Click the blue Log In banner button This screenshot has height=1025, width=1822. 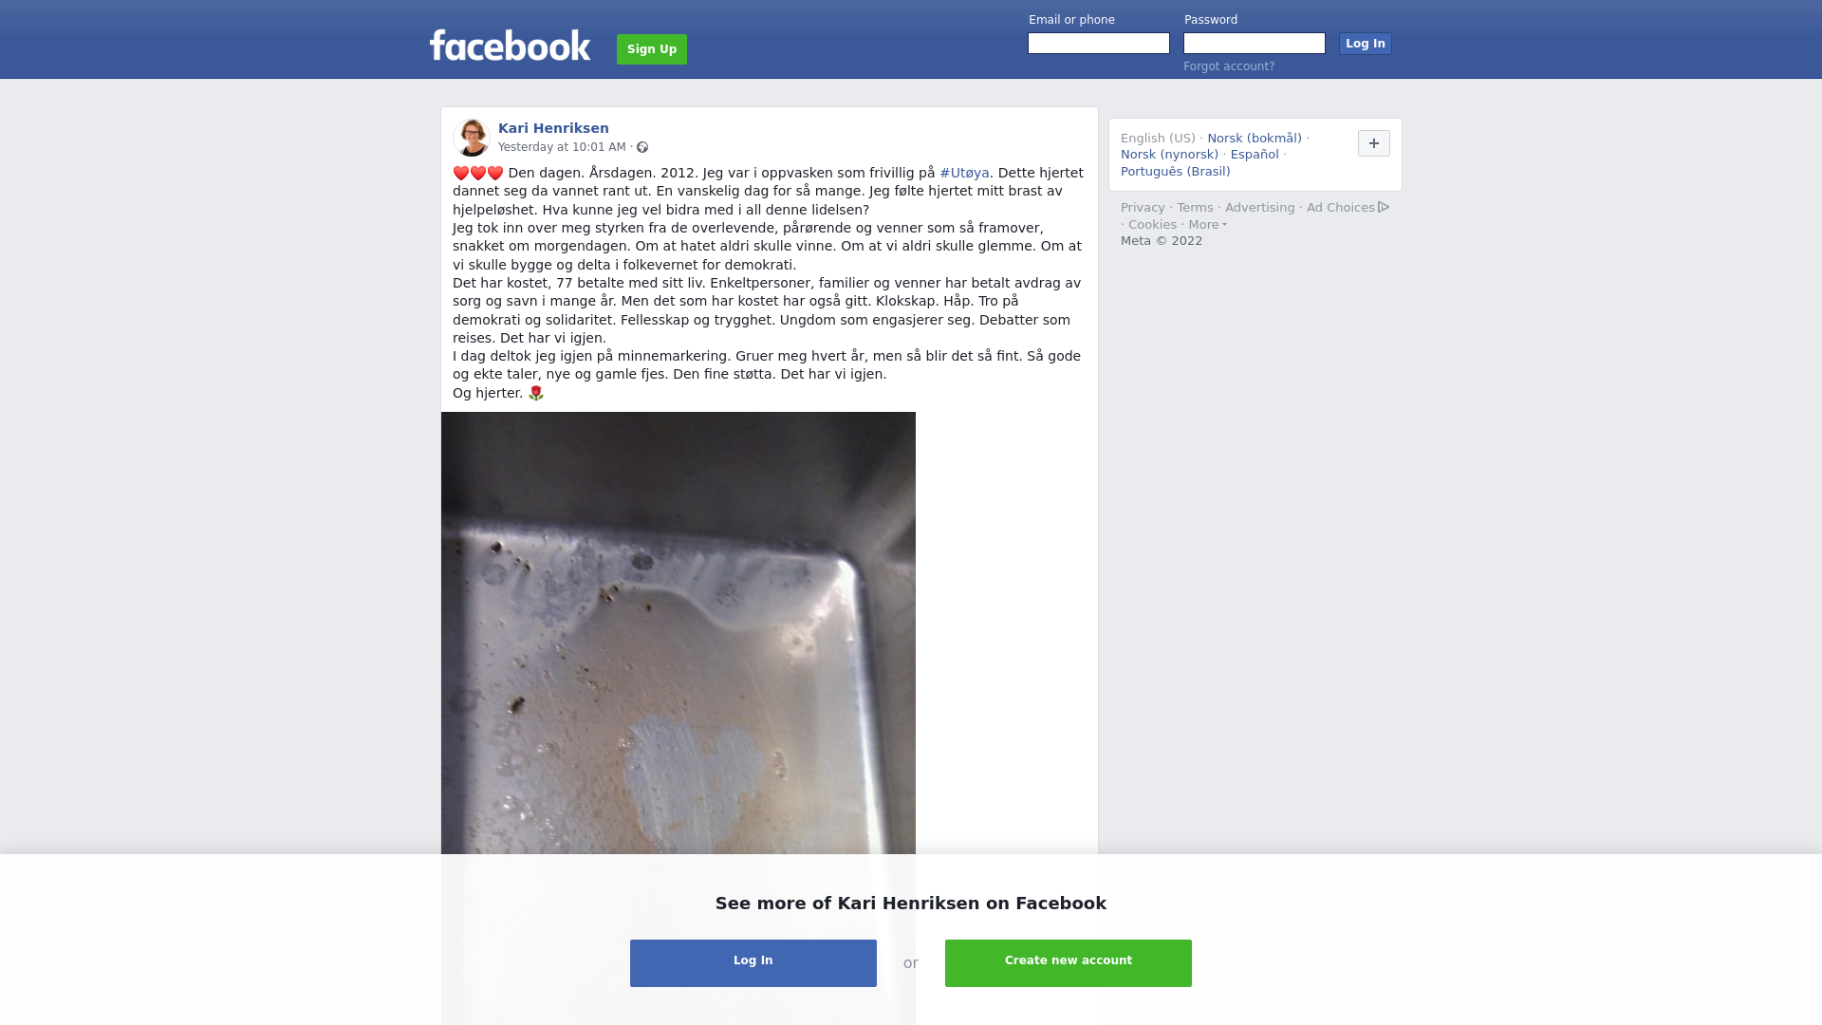coord(753,963)
